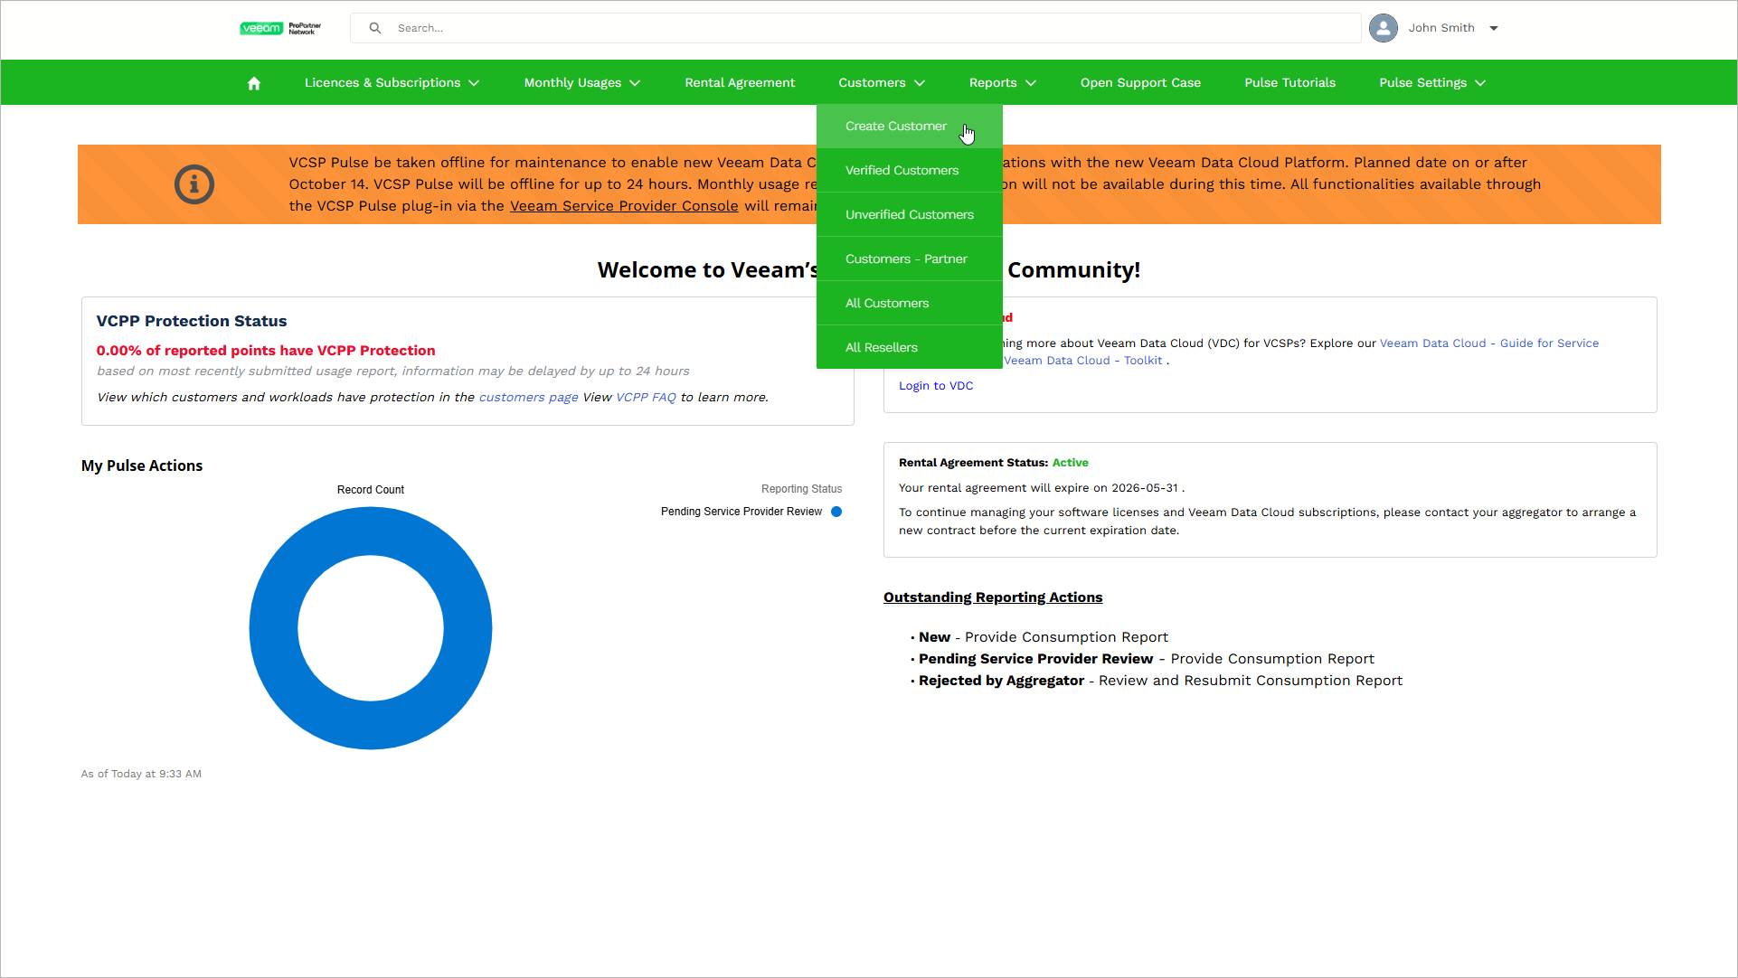Select All Resellers menu item
This screenshot has width=1738, height=978.
point(881,348)
